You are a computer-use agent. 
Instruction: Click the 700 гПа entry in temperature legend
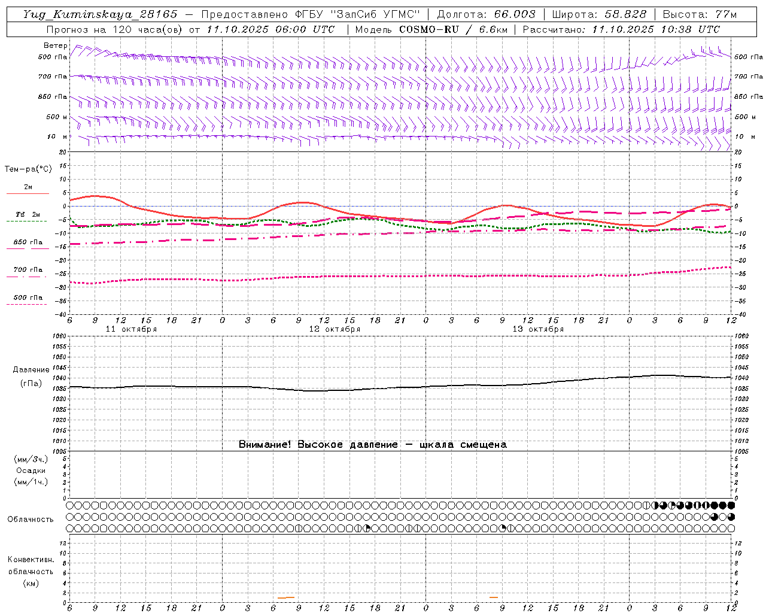[28, 269]
